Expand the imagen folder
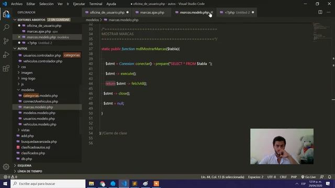Image resolution: width=335 pixels, height=188 pixels. pos(27,73)
